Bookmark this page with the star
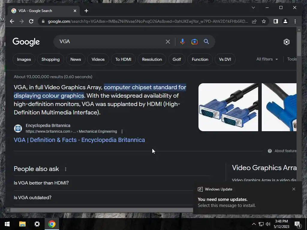Screen dimensions: 307x230 (264, 21)
